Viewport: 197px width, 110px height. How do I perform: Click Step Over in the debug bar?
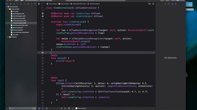coord(50,108)
